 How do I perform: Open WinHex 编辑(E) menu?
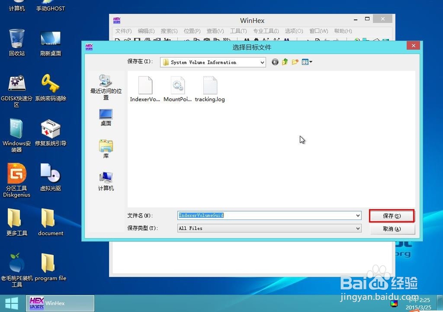(146, 31)
